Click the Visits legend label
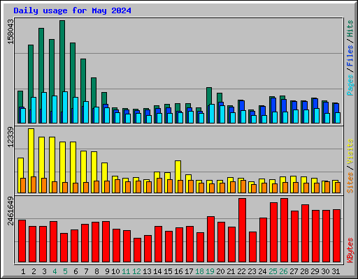 350,151
